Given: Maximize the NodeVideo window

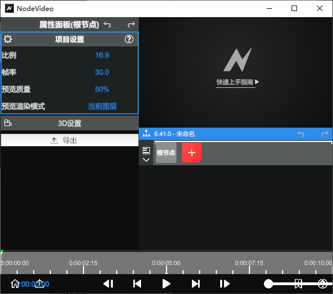Looking at the screenshot, I should click(x=294, y=8).
